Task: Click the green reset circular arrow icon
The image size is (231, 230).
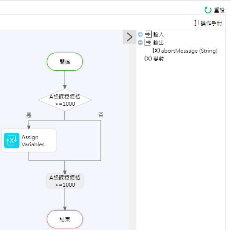Action: point(208,10)
